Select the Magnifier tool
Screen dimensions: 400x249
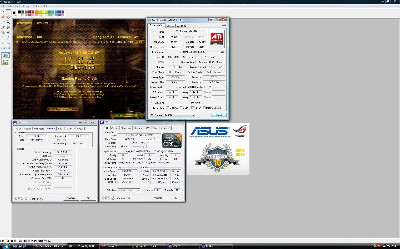pyautogui.click(x=8, y=22)
